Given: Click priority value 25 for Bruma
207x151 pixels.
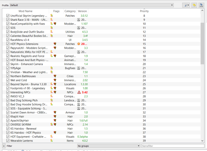Looking at the screenshot, I should point(144,84).
